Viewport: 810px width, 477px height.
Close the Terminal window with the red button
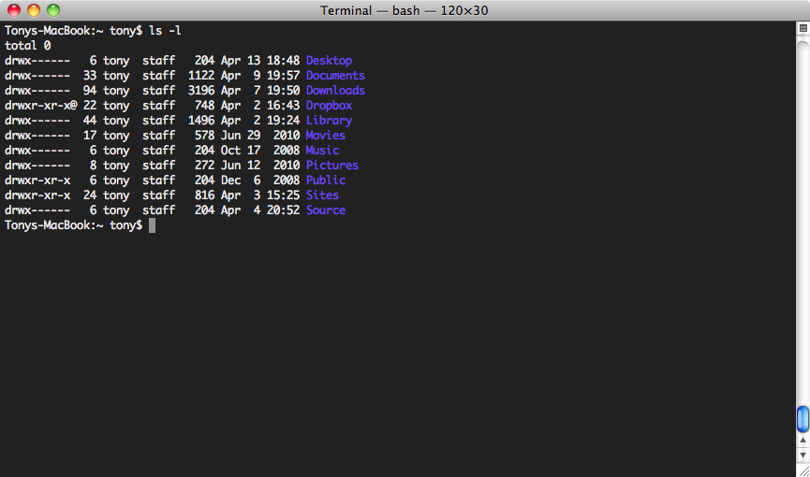(13, 9)
